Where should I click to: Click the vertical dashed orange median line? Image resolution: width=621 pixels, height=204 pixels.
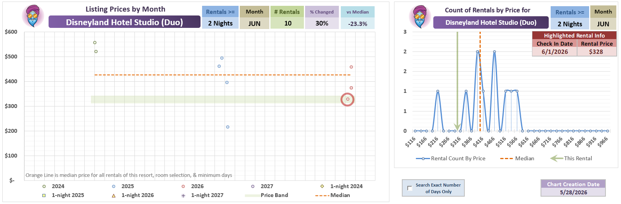coord(480,82)
